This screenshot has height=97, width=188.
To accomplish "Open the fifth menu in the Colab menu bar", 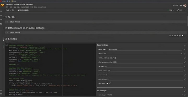I will [25, 7].
